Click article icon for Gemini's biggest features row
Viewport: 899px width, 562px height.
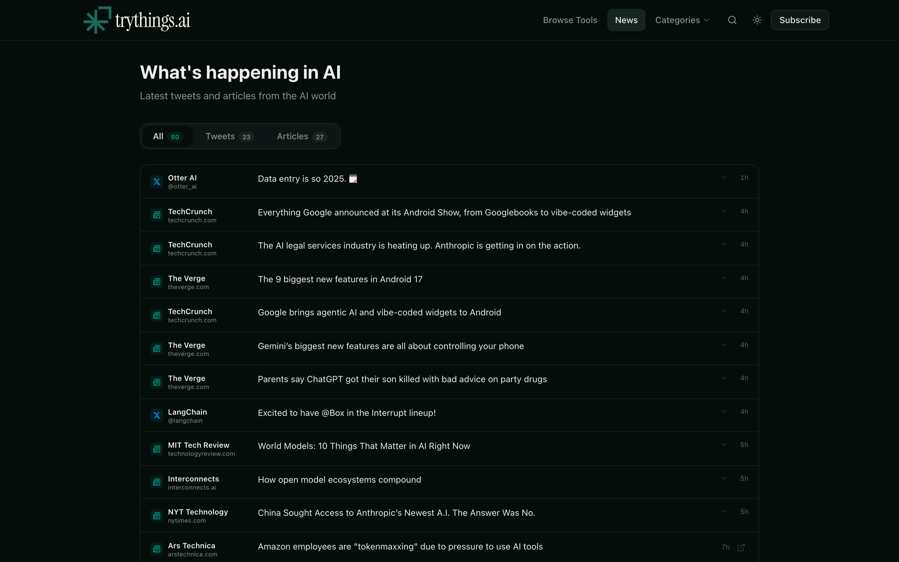coord(157,349)
